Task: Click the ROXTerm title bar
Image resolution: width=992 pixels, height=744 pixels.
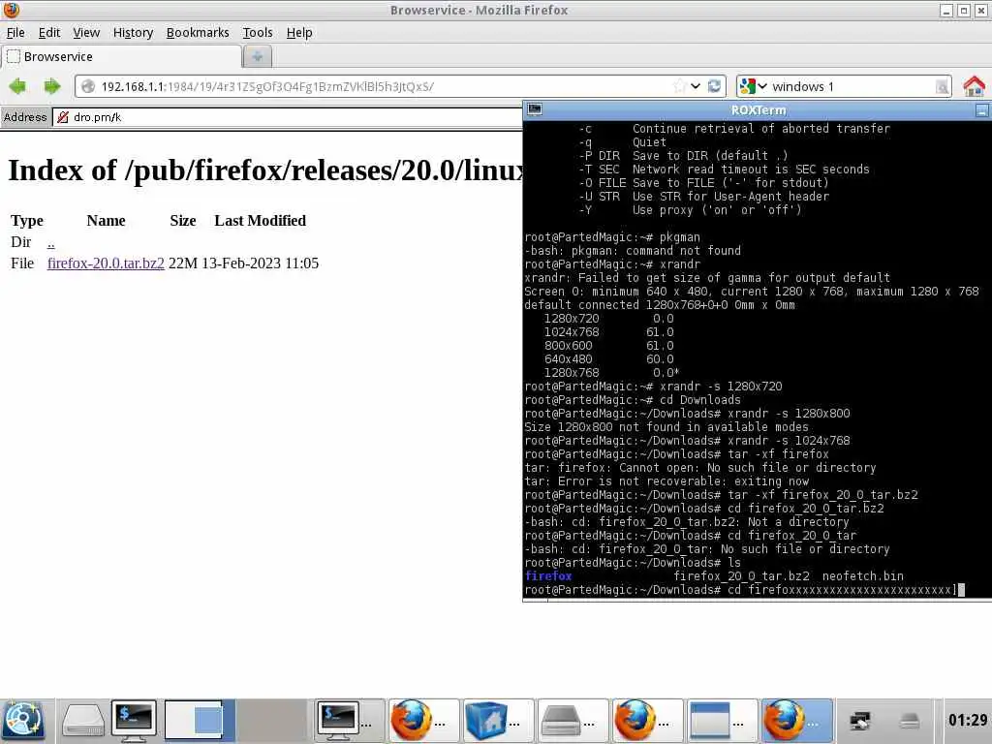Action: coord(758,110)
